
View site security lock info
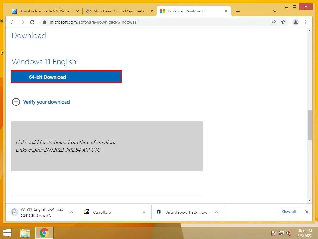coord(45,22)
